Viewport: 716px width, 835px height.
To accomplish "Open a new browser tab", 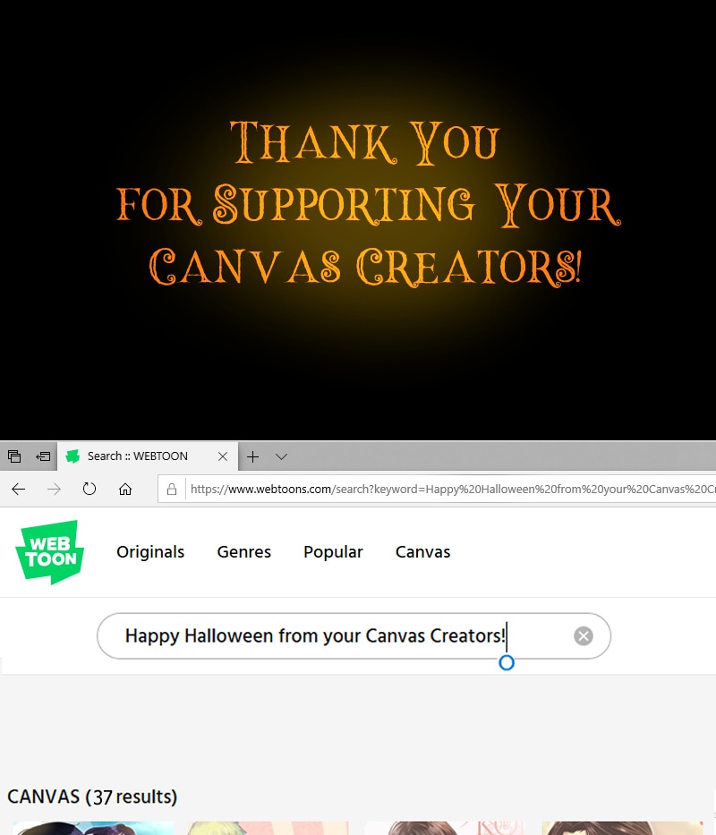I will coord(252,456).
